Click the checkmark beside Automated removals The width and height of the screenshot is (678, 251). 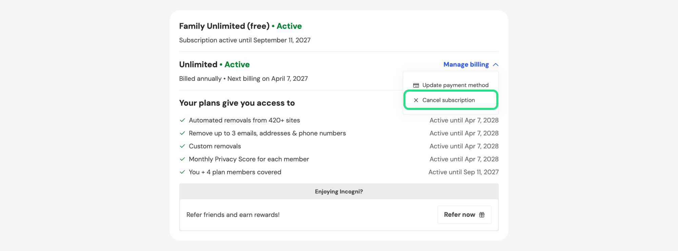tap(182, 120)
